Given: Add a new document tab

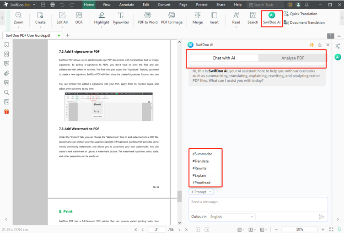Looking at the screenshot, I should (x=68, y=35).
